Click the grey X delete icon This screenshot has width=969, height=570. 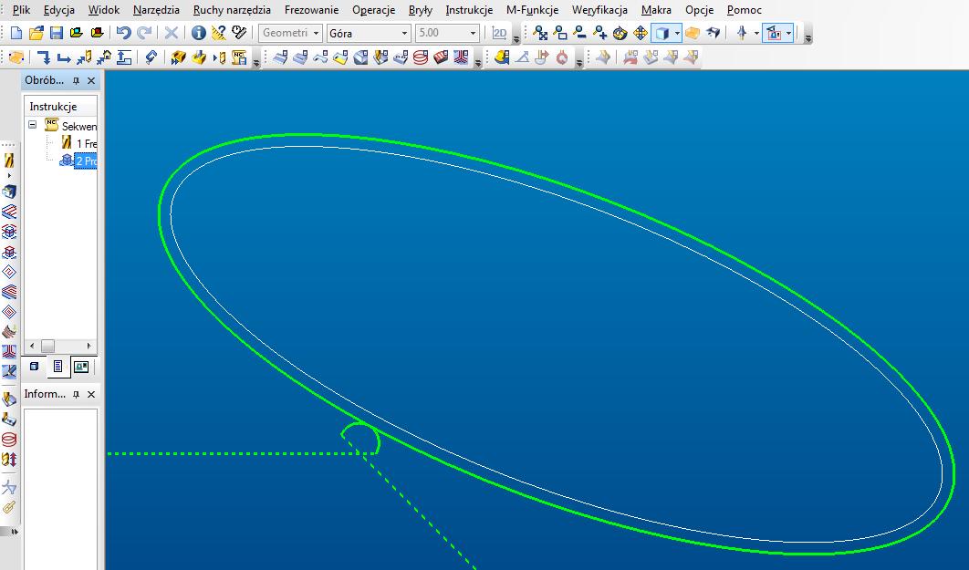coord(172,34)
